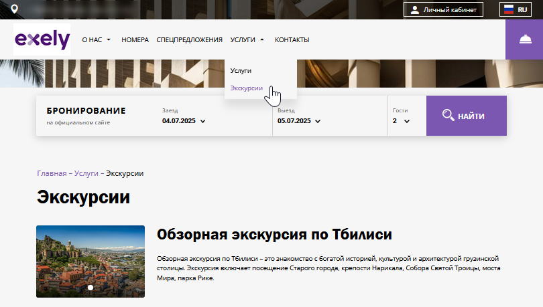Click the Russian flag language icon
543x307 pixels.
508,10
